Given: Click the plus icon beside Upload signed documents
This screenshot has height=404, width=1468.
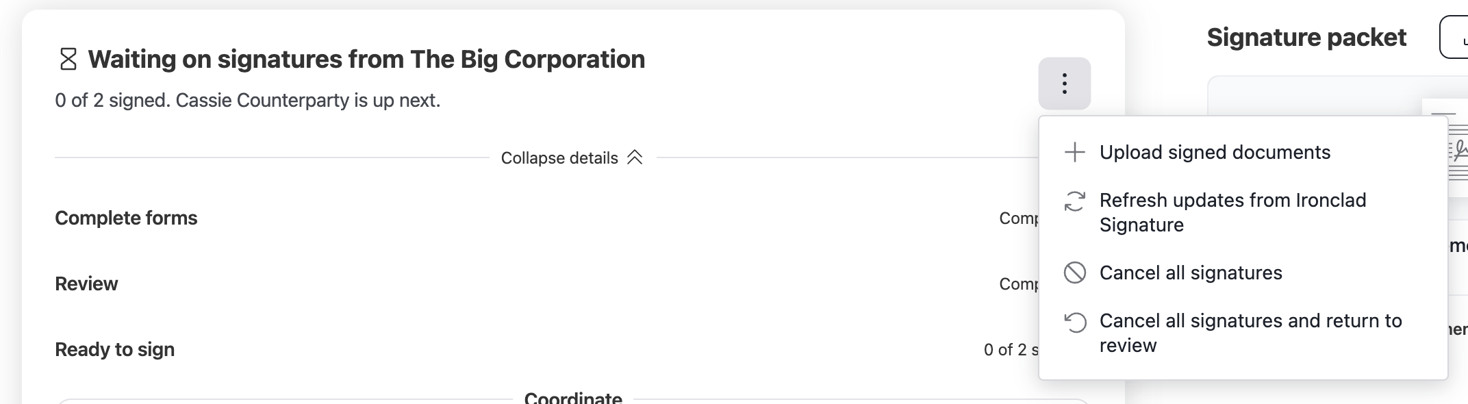Looking at the screenshot, I should tap(1075, 152).
